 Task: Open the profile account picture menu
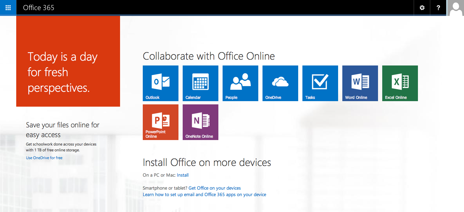tap(456, 7)
